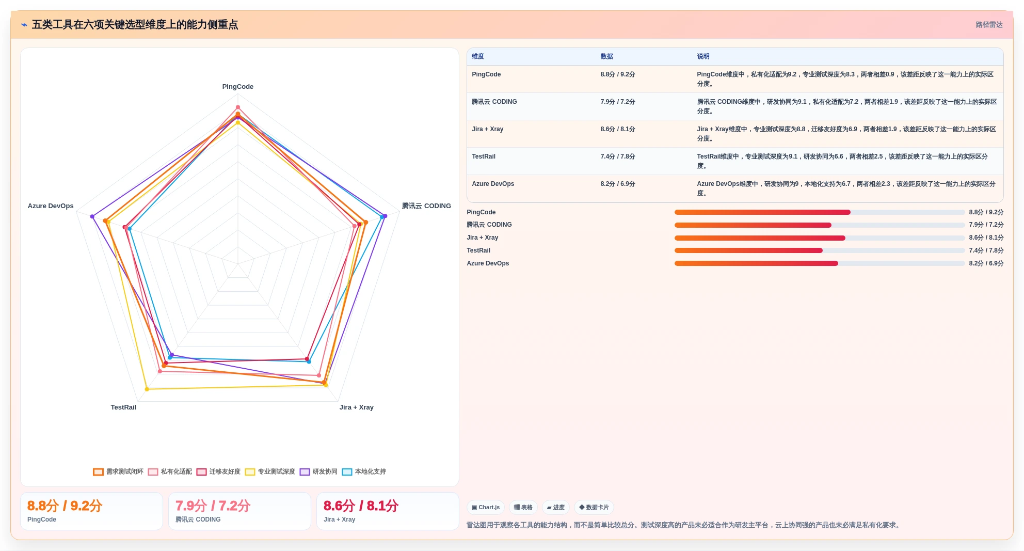Click the Chart.js tag
This screenshot has height=551, width=1024.
(486, 508)
